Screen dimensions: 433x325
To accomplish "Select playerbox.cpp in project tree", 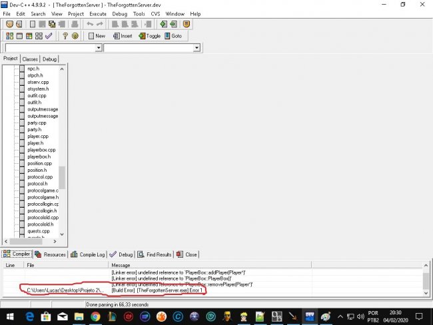I will [41, 150].
